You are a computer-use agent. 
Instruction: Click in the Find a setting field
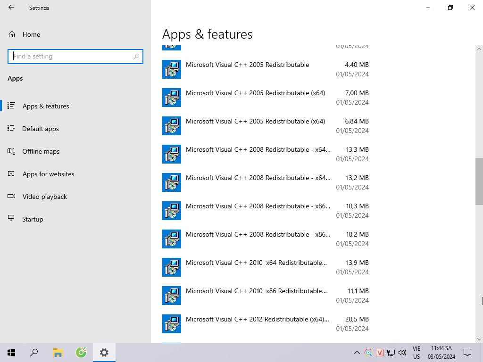coord(71,56)
